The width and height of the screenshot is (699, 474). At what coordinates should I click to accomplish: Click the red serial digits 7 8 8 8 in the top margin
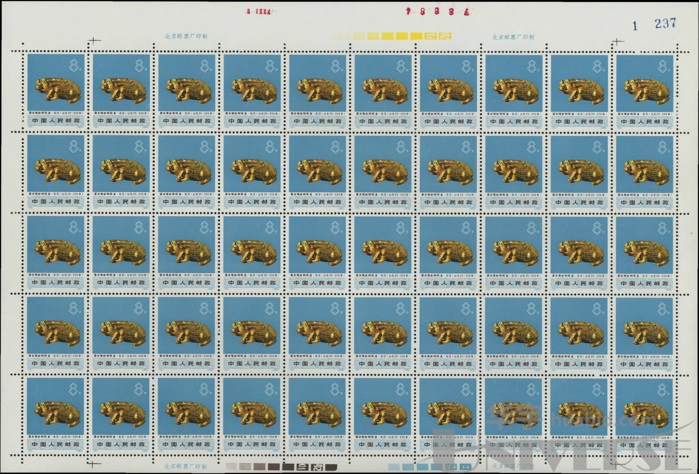[x=437, y=12]
